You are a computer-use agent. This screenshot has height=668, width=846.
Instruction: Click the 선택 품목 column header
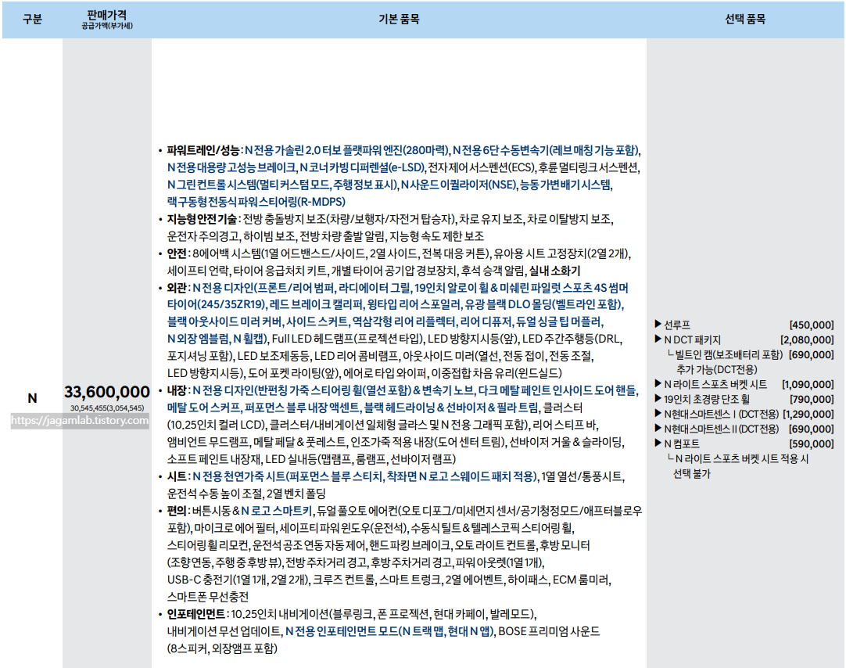coord(745,20)
